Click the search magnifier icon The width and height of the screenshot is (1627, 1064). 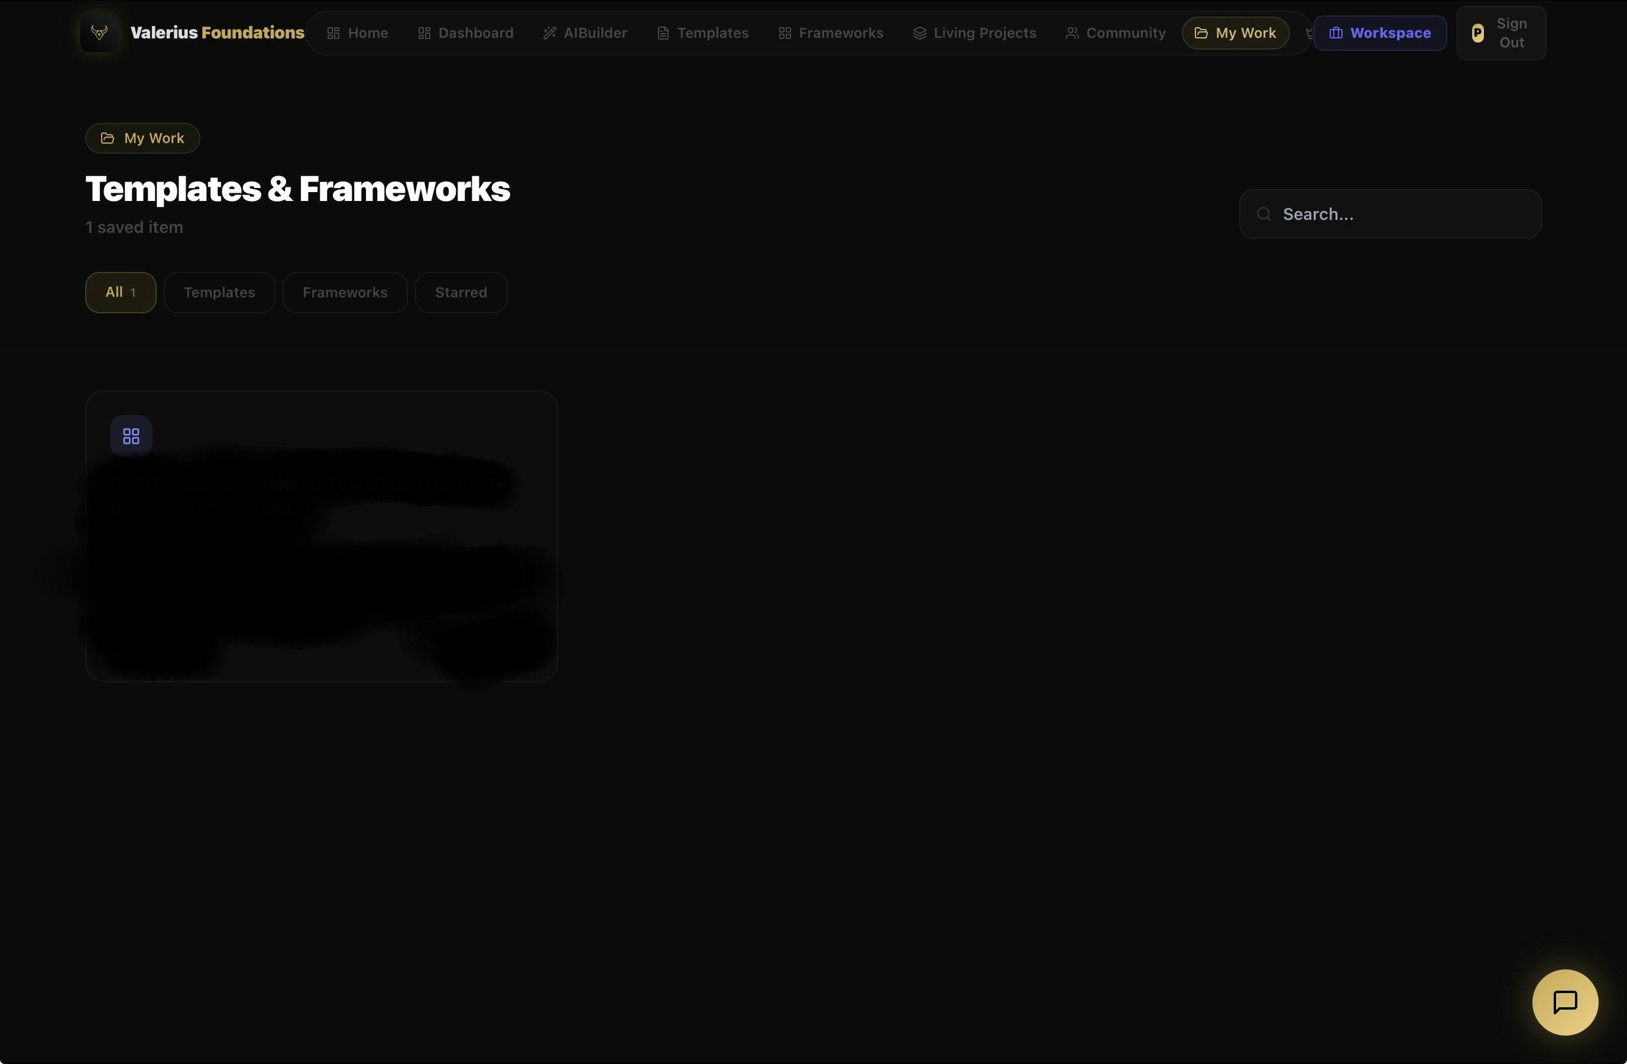tap(1264, 215)
